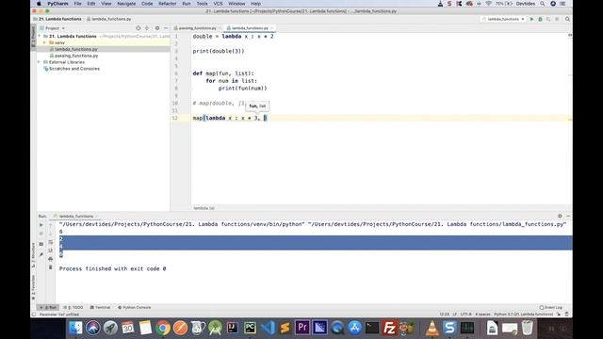This screenshot has height=339, width=603.
Task: Click the up arrow icon in Run panel
Action: (50, 225)
